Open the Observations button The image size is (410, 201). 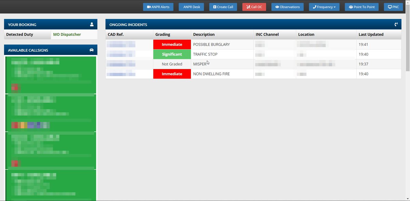287,7
